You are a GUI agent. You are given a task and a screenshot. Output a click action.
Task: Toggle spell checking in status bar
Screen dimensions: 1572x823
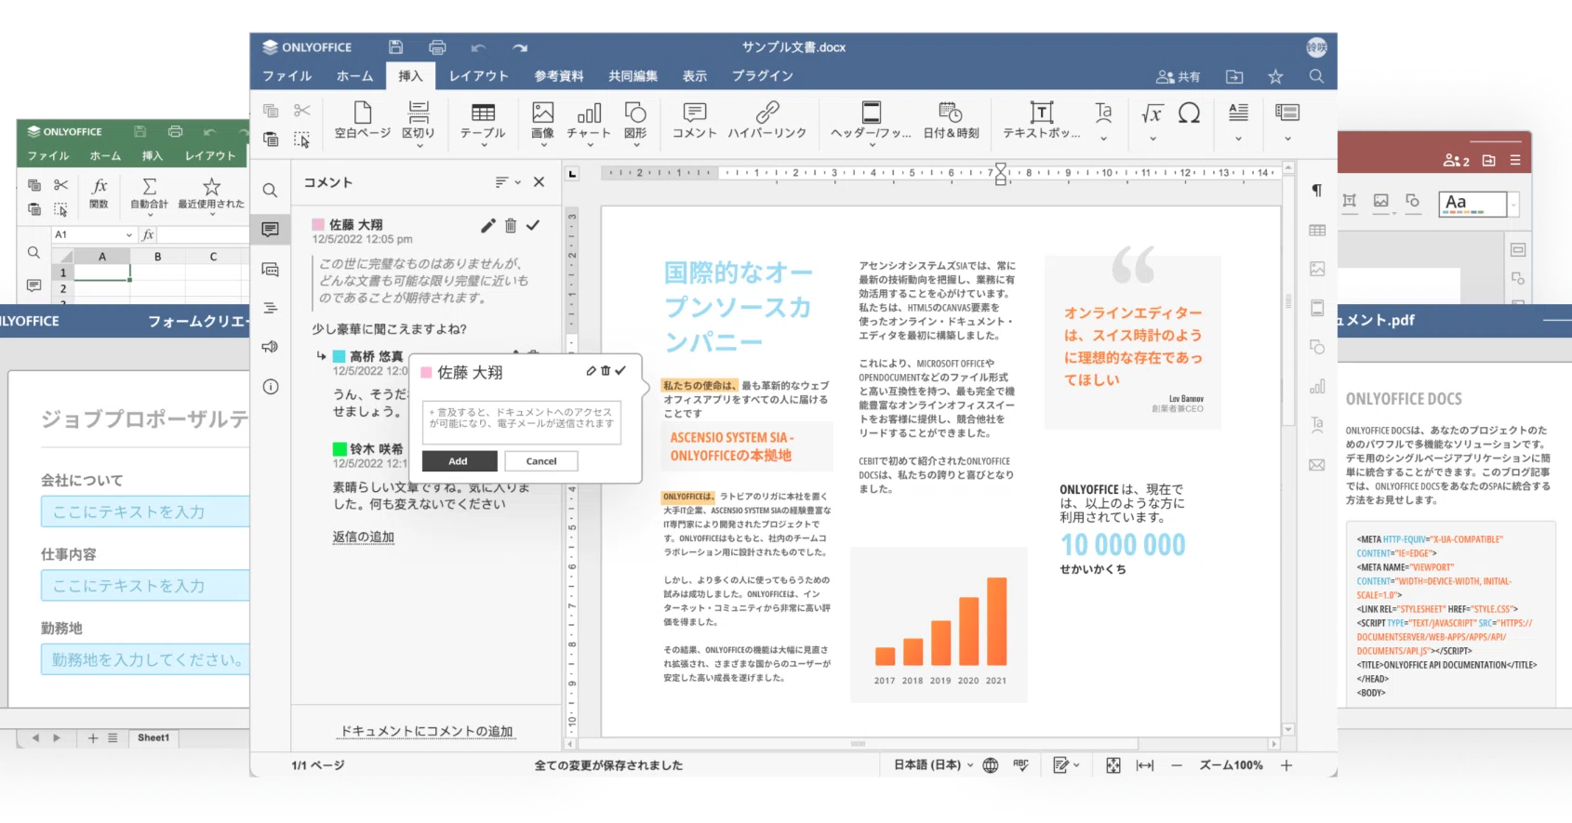pos(1020,765)
